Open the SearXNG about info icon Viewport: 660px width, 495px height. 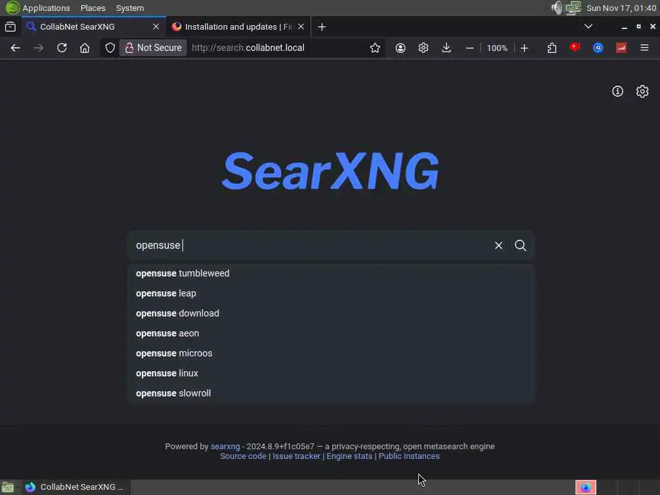(x=617, y=92)
